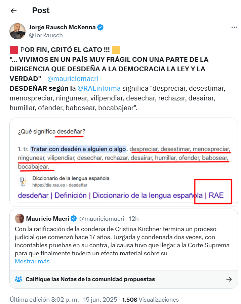
Task: Open the desdeñar dictionary screenshot image
Action: pos(124,162)
